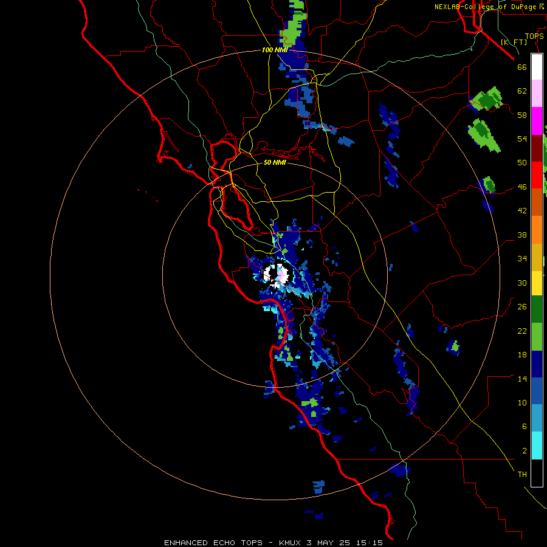Click the '30' legend value
Image resolution: width=547 pixels, height=547 pixels.
pyautogui.click(x=522, y=283)
